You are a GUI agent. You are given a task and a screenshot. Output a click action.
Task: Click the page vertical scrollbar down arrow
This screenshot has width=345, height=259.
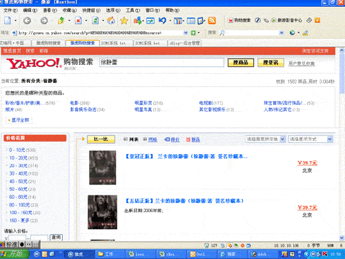point(342,238)
